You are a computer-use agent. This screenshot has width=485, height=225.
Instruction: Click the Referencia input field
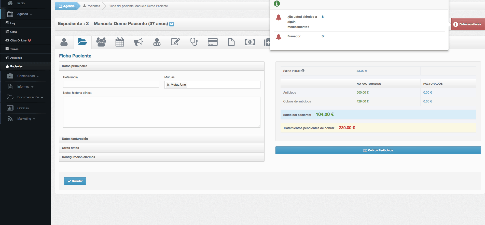[111, 84]
